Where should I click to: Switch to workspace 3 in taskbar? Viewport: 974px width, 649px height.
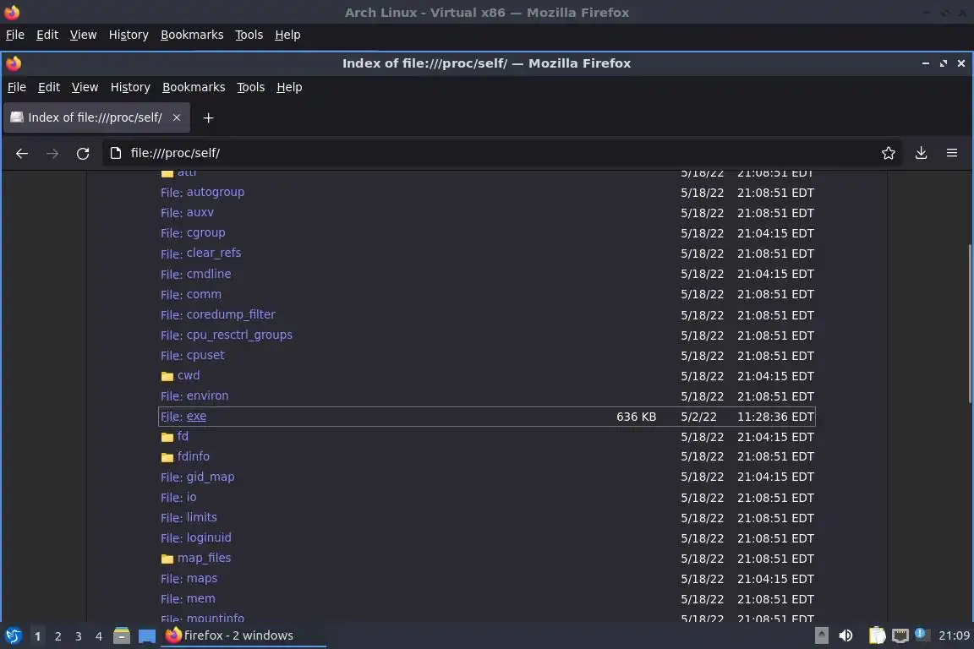(79, 636)
